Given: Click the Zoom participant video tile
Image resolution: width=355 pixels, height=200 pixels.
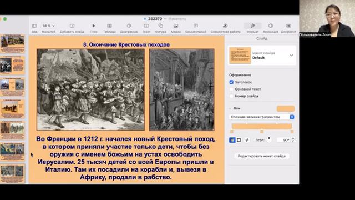Looking at the screenshot, I should [x=327, y=18].
